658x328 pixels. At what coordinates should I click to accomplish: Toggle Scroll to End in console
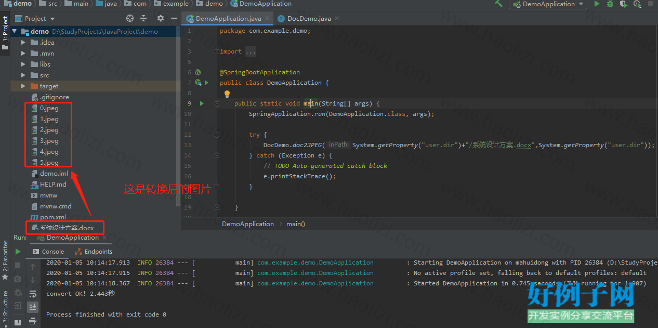33,307
